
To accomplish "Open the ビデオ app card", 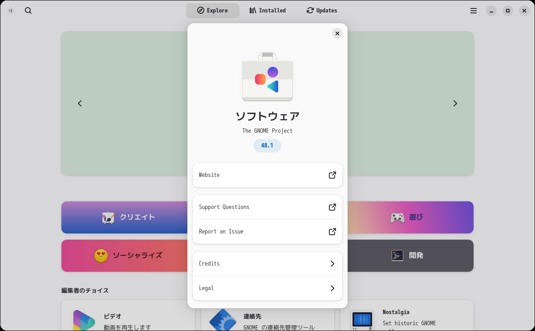I will (x=128, y=316).
